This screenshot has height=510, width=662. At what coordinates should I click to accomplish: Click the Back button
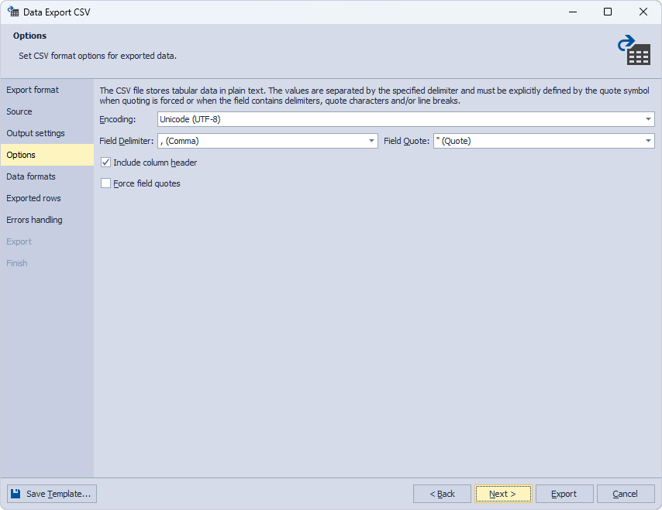coord(442,494)
